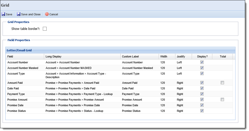Click the Long Display column header

(82, 56)
